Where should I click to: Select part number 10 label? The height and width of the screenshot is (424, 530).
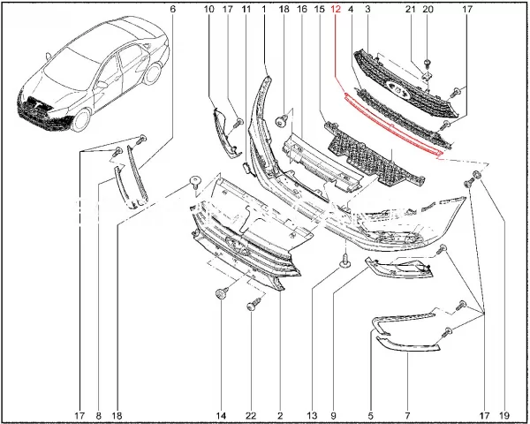[x=209, y=9]
